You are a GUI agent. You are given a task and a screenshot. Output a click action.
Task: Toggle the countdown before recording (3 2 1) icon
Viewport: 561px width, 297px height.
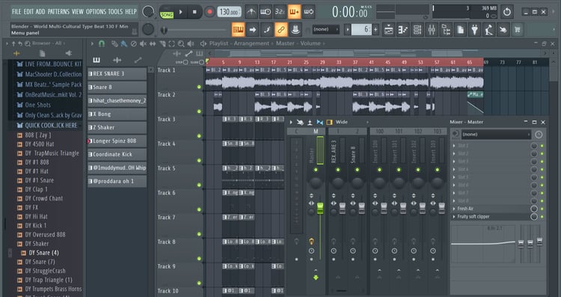[x=280, y=12]
